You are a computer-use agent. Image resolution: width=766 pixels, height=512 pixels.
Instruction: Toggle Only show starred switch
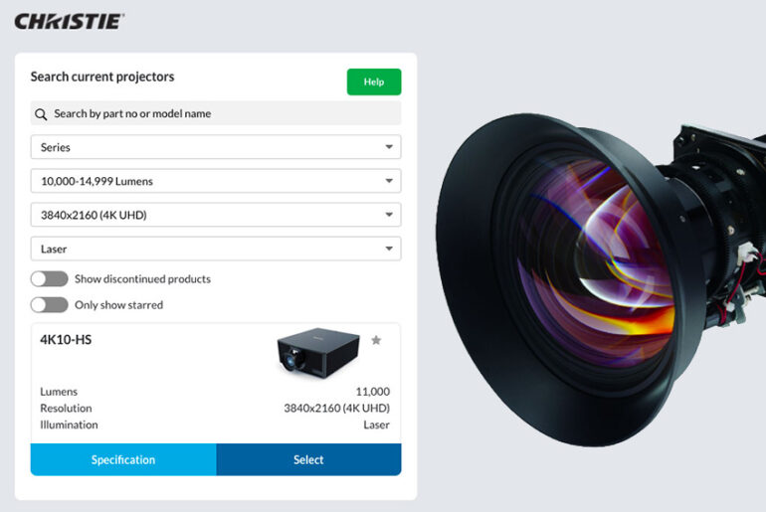pos(50,304)
